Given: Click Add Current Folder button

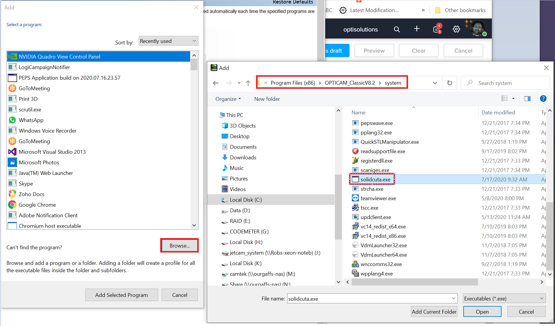Looking at the screenshot, I should coord(434,312).
